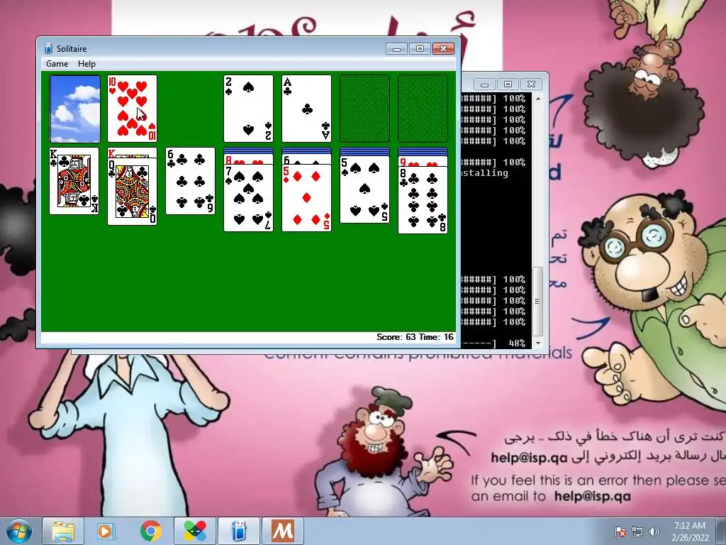
Task: Open the Game menu in Solitaire
Action: click(57, 64)
